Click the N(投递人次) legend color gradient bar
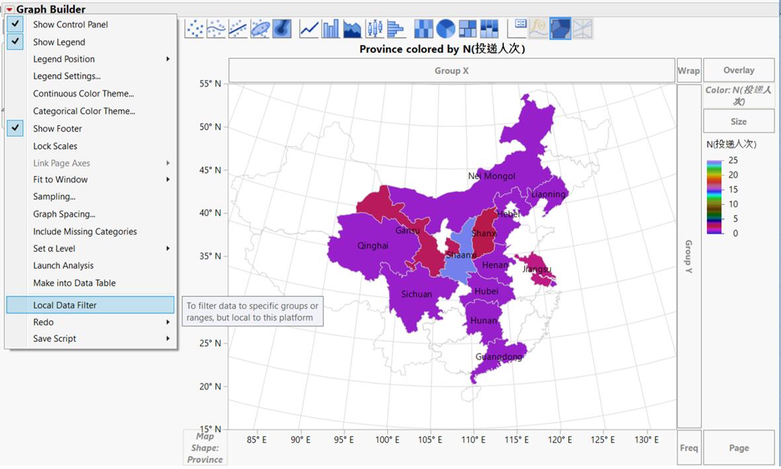The image size is (781, 469). click(x=713, y=196)
